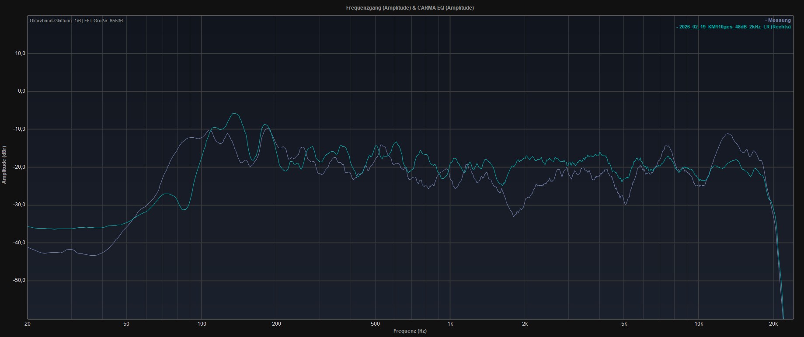
Task: Click the 100 Hz tick label
Action: coord(202,324)
